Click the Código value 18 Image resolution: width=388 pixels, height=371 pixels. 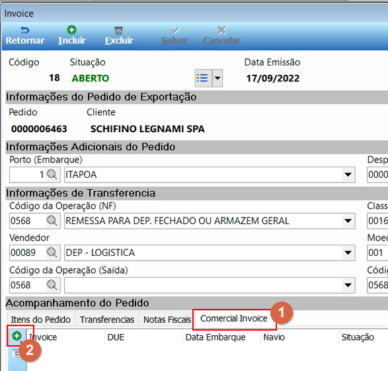point(54,78)
